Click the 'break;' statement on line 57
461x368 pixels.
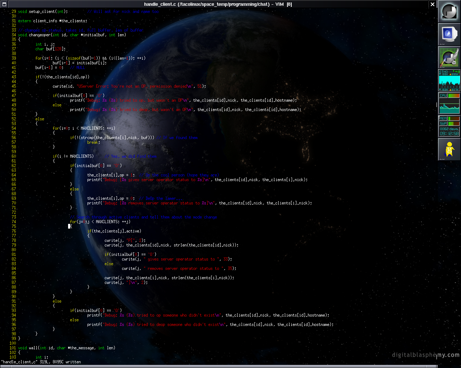94,142
